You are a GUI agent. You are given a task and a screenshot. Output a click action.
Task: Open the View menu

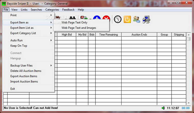point(14,10)
